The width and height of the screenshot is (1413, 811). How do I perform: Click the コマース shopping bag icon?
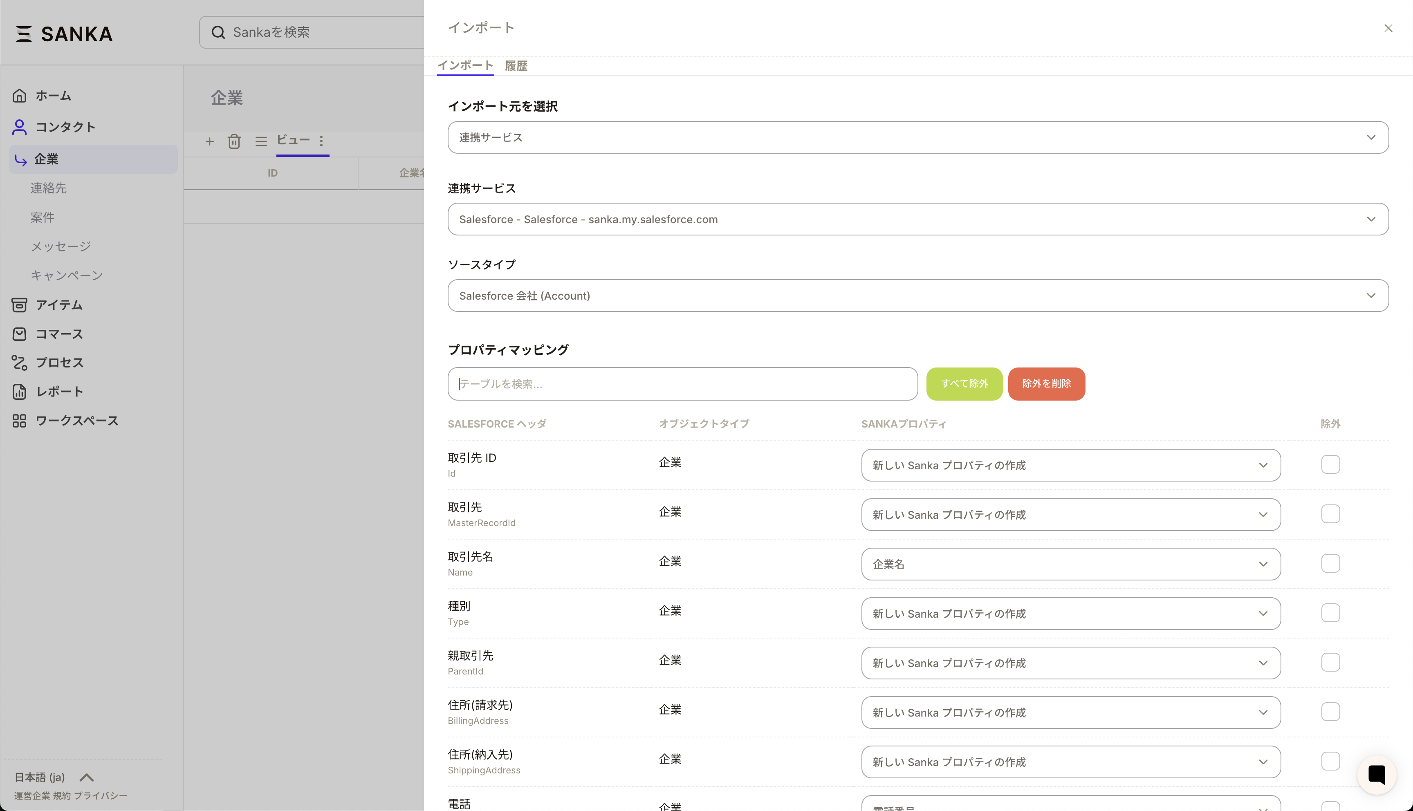(20, 334)
